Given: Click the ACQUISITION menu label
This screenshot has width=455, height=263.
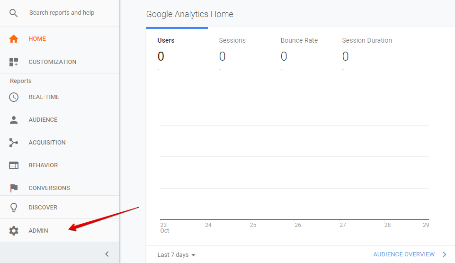Looking at the screenshot, I should coord(47,143).
